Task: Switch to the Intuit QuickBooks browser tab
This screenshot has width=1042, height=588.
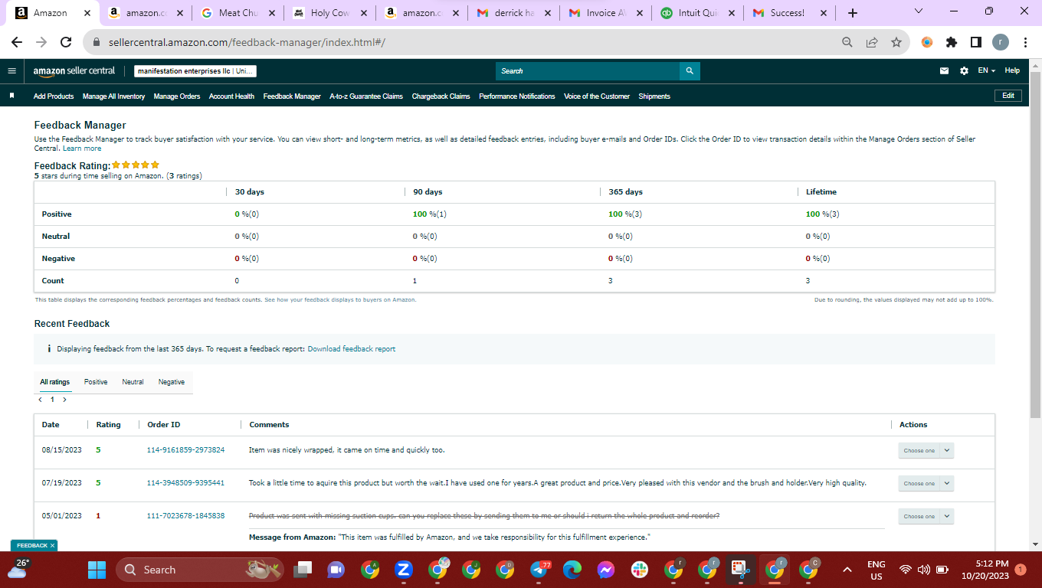Action: pos(698,13)
